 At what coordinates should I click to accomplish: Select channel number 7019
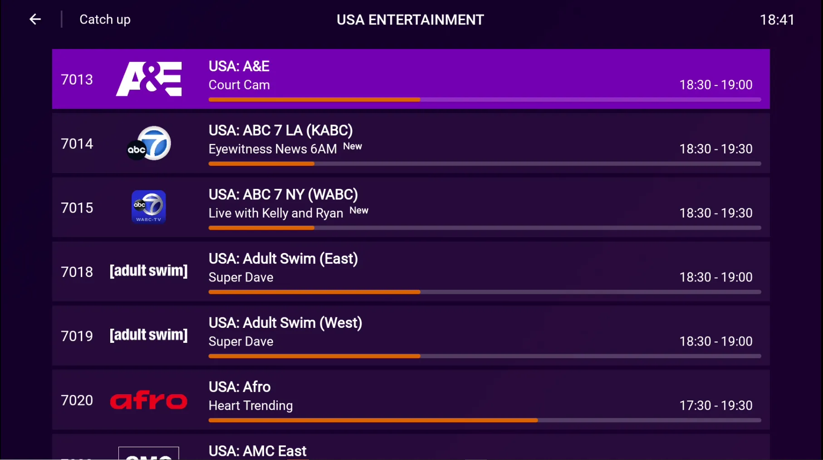pos(77,336)
